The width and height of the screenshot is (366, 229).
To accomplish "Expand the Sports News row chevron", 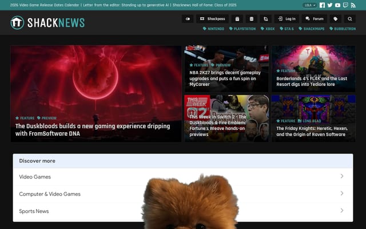I will 342,211.
